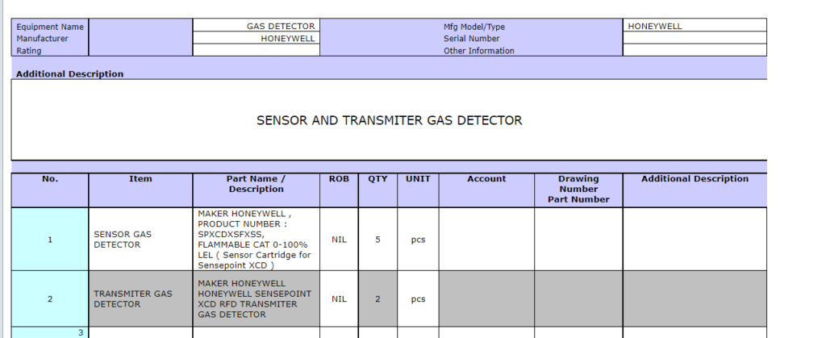Select the "TRANSMITER GAS DETECTOR" item cell
The height and width of the screenshot is (338, 826).
140,298
